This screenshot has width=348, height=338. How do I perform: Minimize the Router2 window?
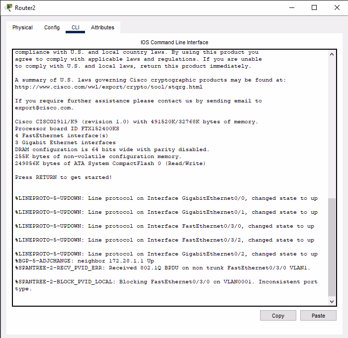click(292, 8)
